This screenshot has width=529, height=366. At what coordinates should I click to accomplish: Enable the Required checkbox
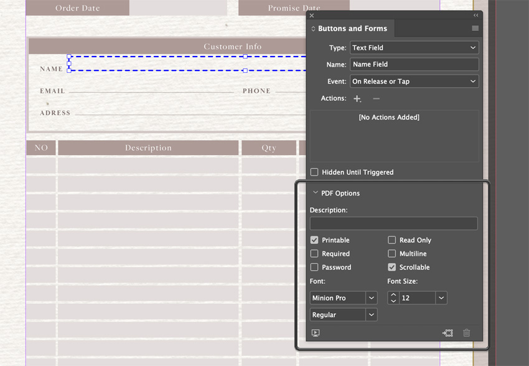314,253
